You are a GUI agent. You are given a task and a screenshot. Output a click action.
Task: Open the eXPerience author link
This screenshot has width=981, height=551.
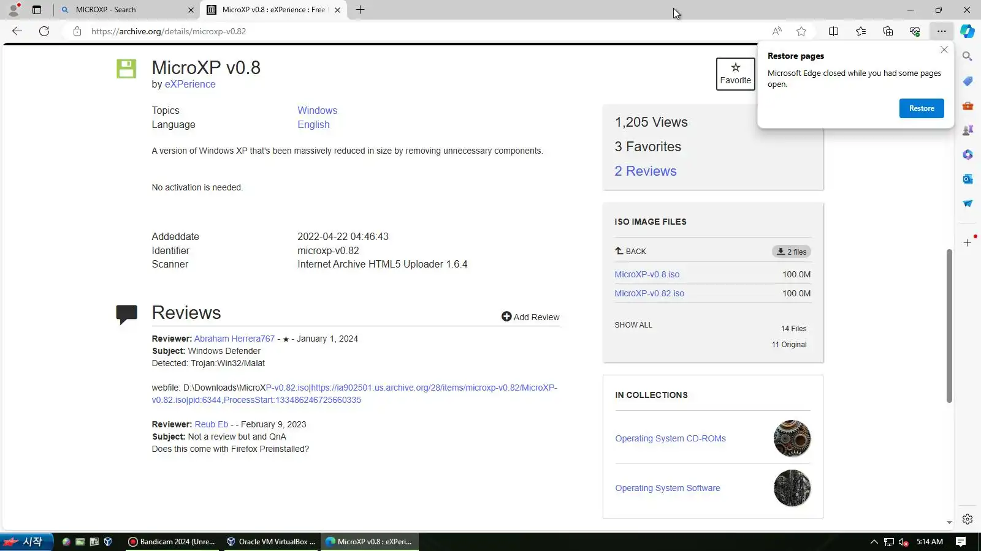(190, 84)
